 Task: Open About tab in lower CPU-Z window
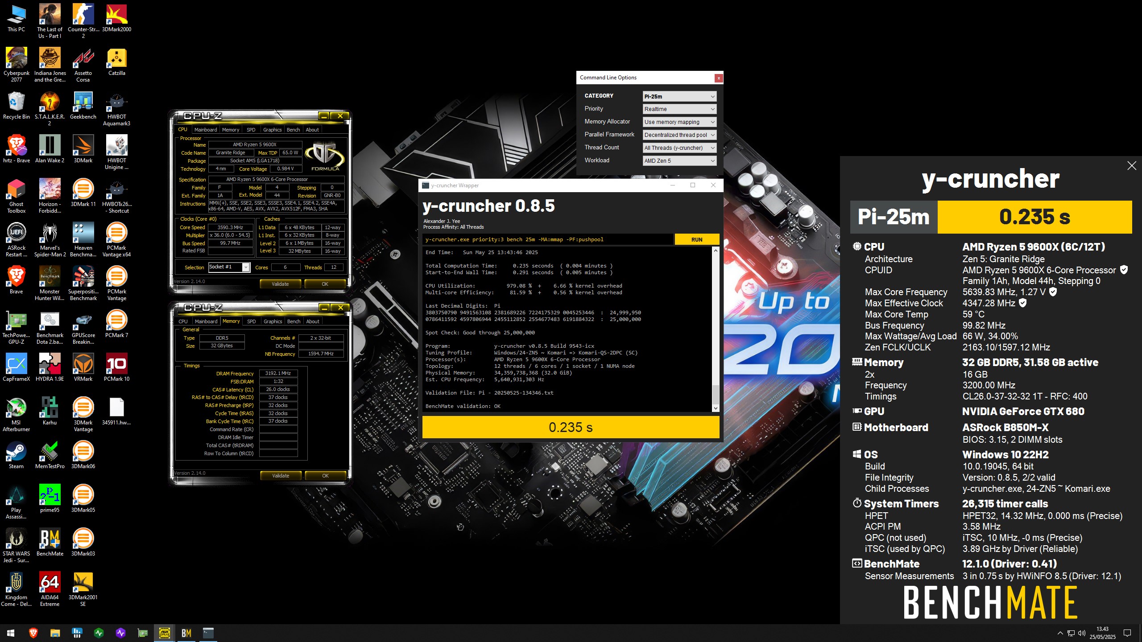313,321
